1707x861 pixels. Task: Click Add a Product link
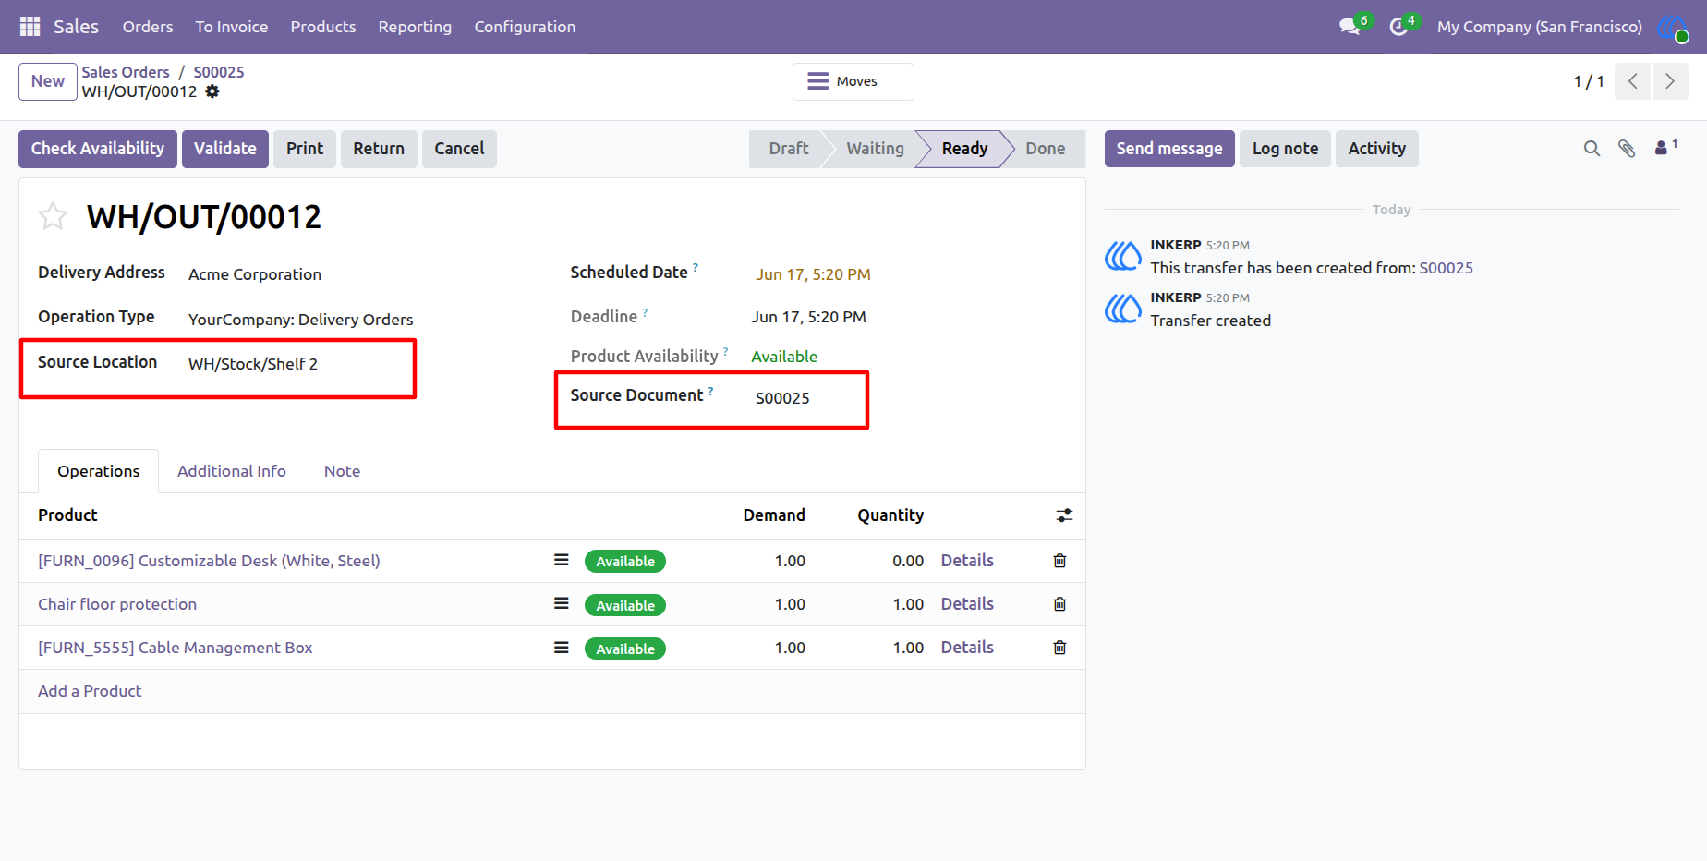pyautogui.click(x=90, y=691)
